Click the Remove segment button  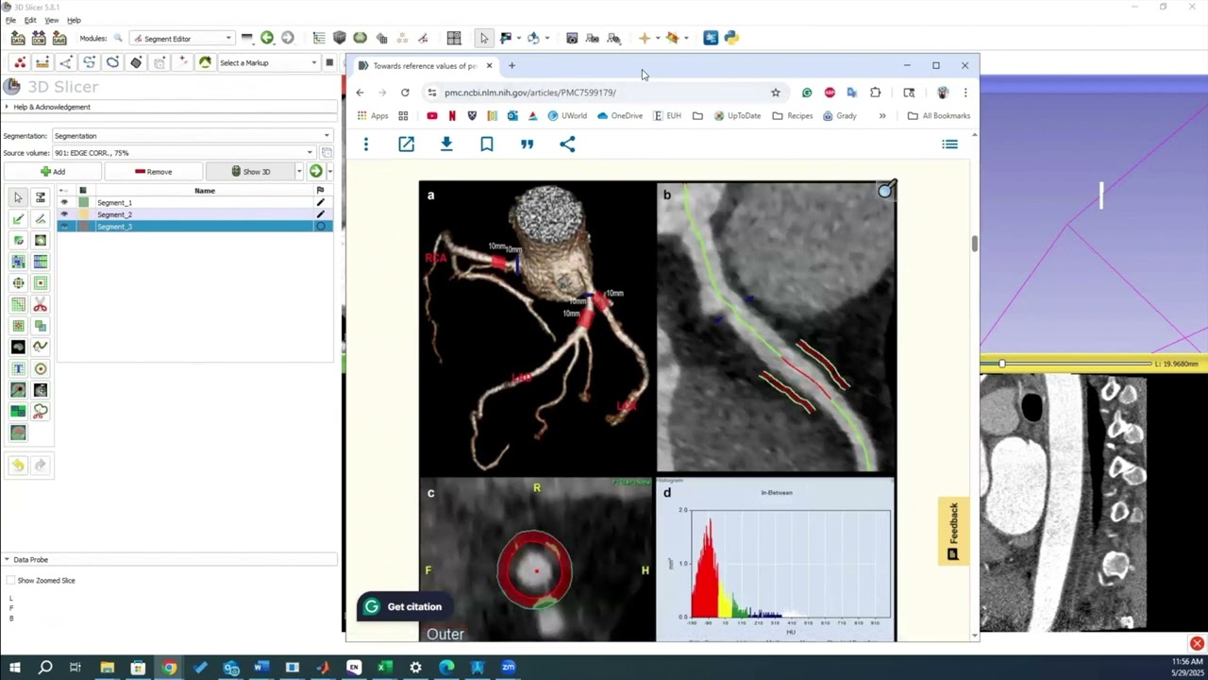[153, 171]
